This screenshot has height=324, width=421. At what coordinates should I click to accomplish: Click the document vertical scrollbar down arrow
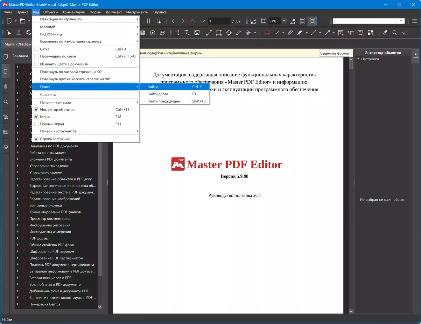pyautogui.click(x=351, y=311)
